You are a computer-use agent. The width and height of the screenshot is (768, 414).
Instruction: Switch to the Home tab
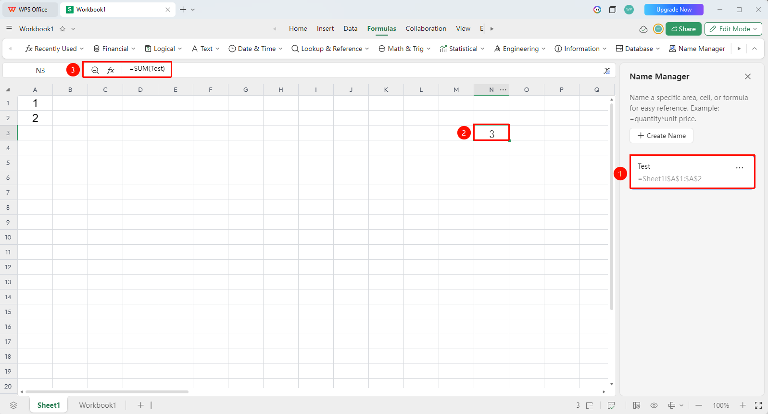point(298,29)
